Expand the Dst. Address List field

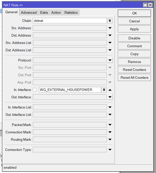(110, 50)
